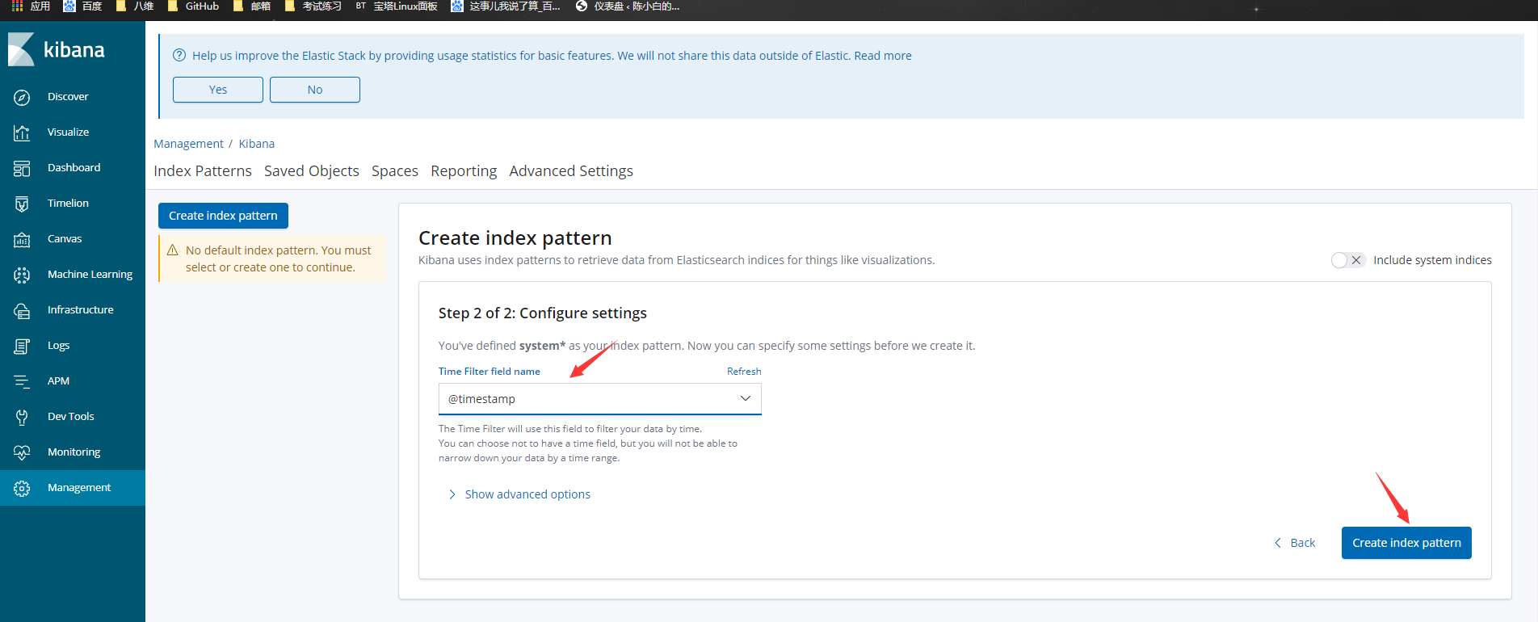Open the 考试练习 bookmark folder
This screenshot has width=1538, height=622.
point(313,6)
